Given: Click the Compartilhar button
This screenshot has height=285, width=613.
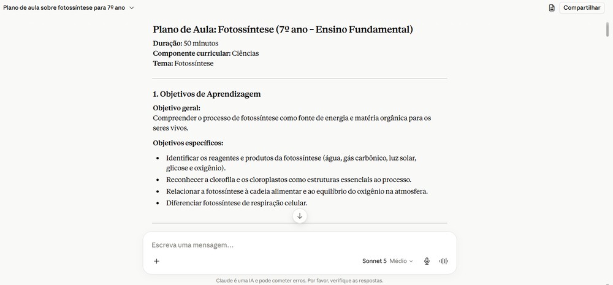Looking at the screenshot, I should (582, 8).
